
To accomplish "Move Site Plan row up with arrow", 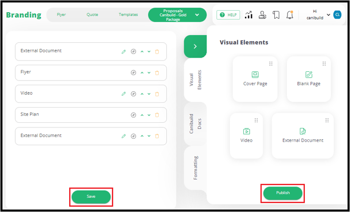I will tap(142, 115).
